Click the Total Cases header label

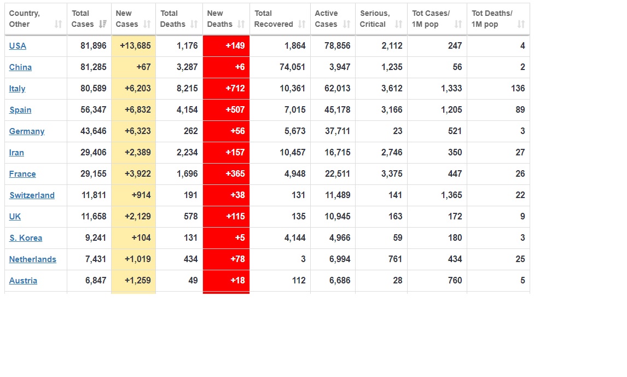(83, 19)
